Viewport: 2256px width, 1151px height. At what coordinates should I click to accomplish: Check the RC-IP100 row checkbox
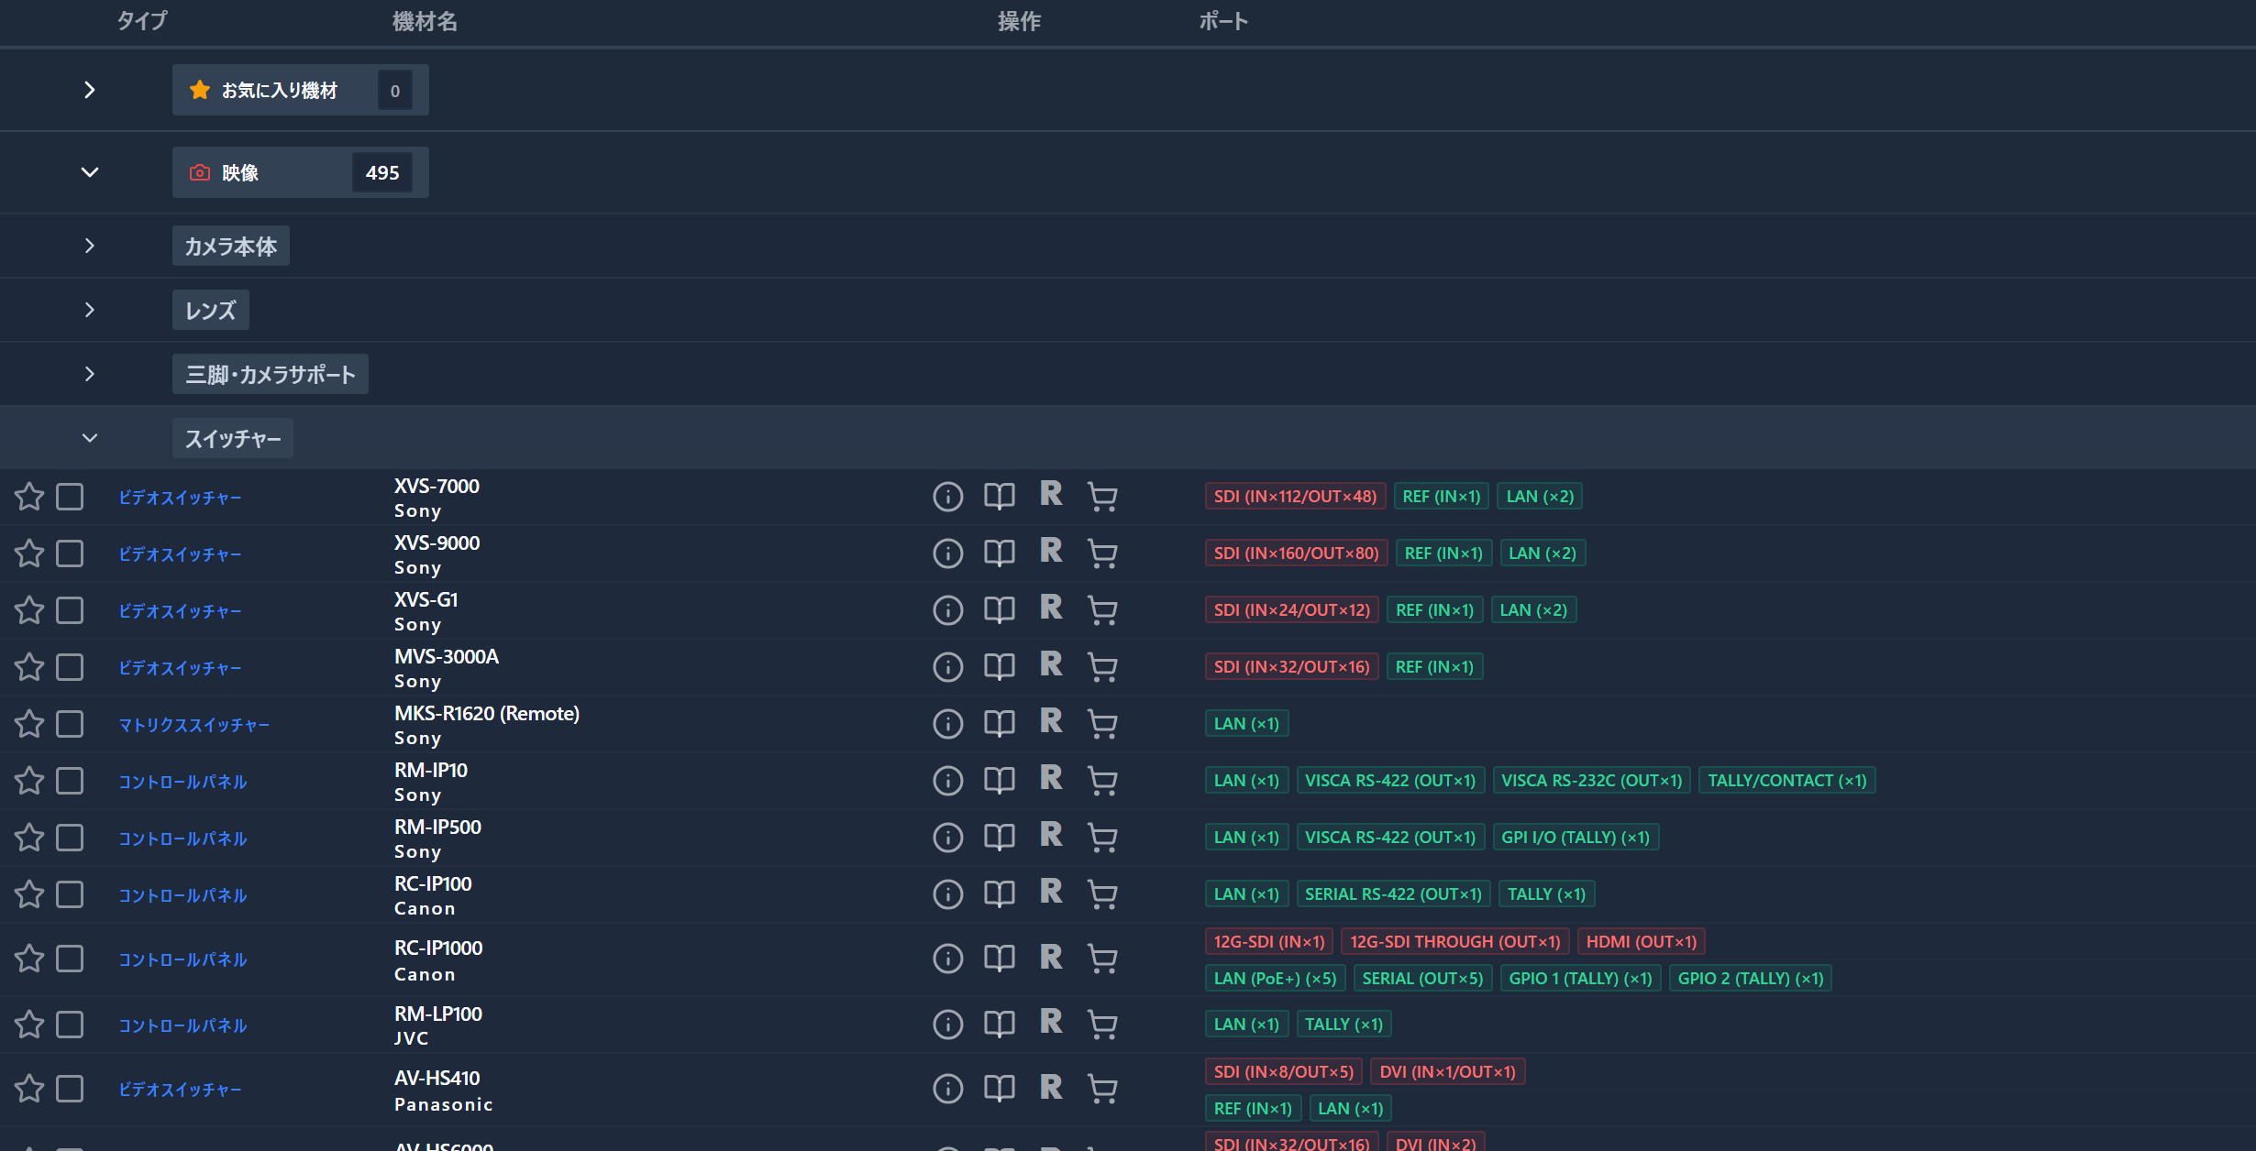[70, 894]
